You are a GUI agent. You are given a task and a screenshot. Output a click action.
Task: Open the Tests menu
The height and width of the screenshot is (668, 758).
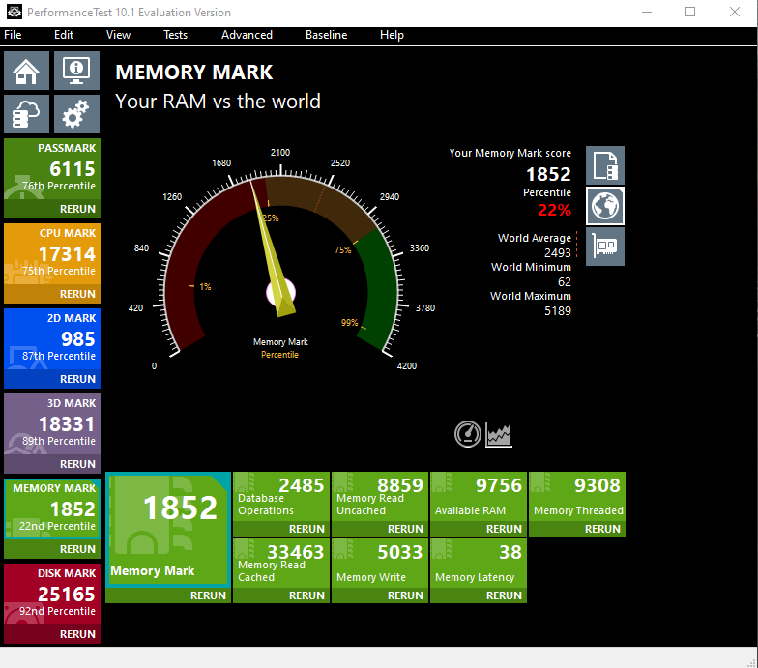coord(175,35)
